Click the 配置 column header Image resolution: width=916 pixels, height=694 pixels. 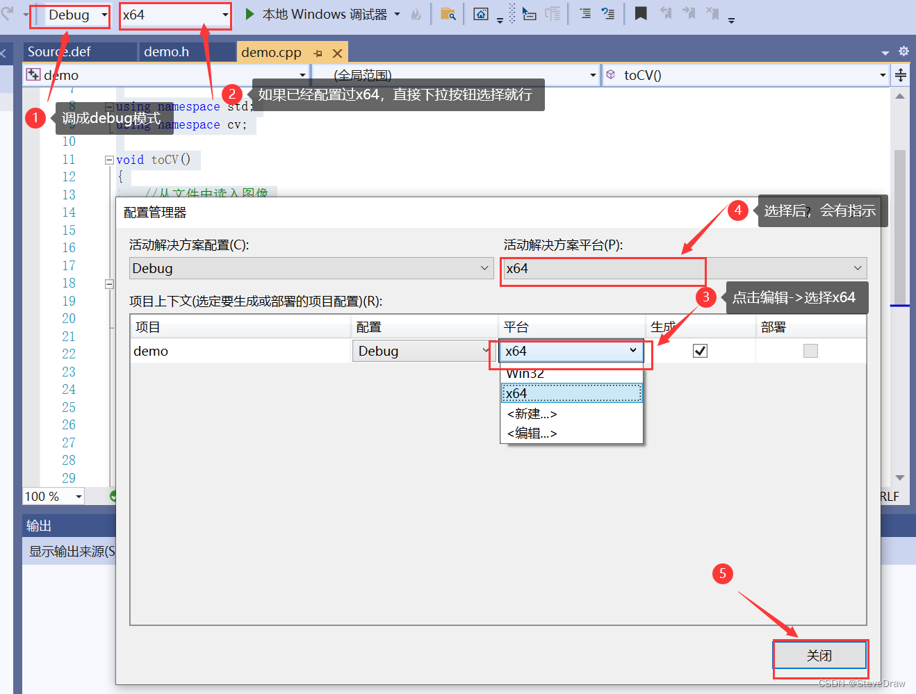425,327
